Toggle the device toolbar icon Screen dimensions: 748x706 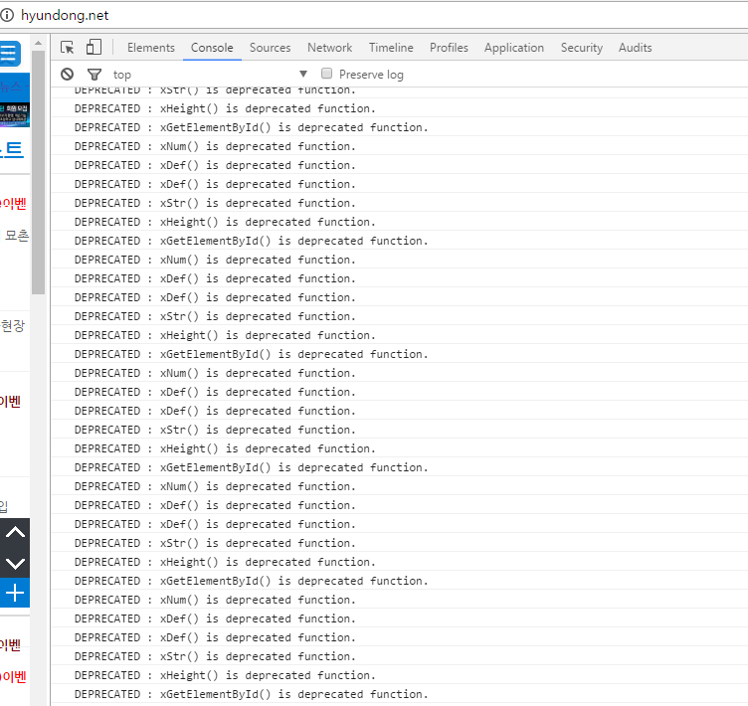[x=93, y=48]
